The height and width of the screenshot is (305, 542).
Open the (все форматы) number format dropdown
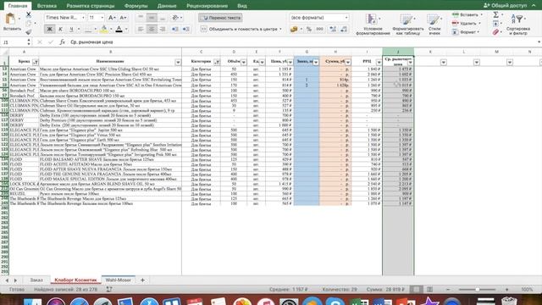(x=346, y=18)
